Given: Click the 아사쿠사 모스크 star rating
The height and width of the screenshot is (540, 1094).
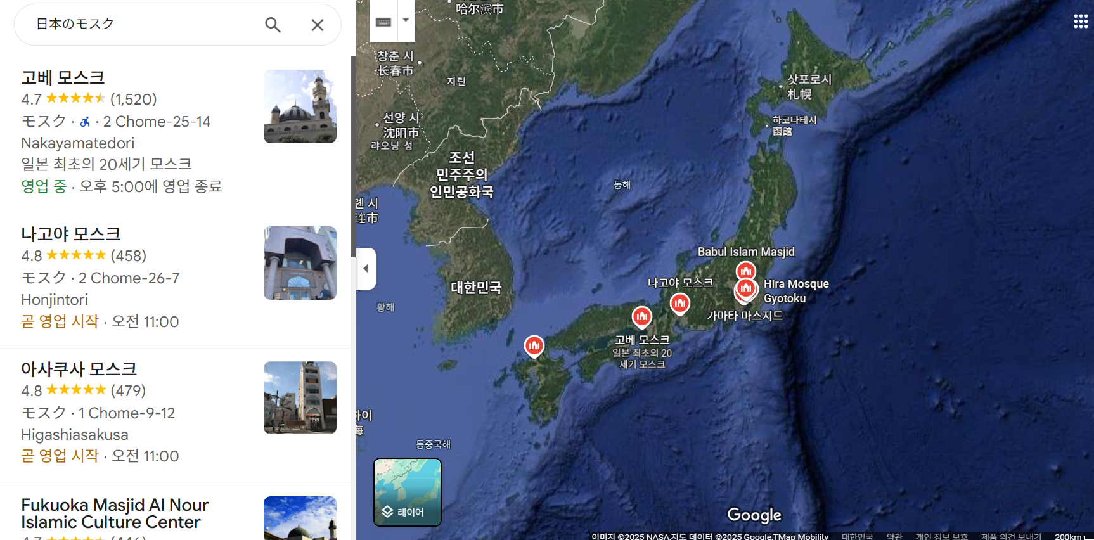Looking at the screenshot, I should click(x=76, y=390).
